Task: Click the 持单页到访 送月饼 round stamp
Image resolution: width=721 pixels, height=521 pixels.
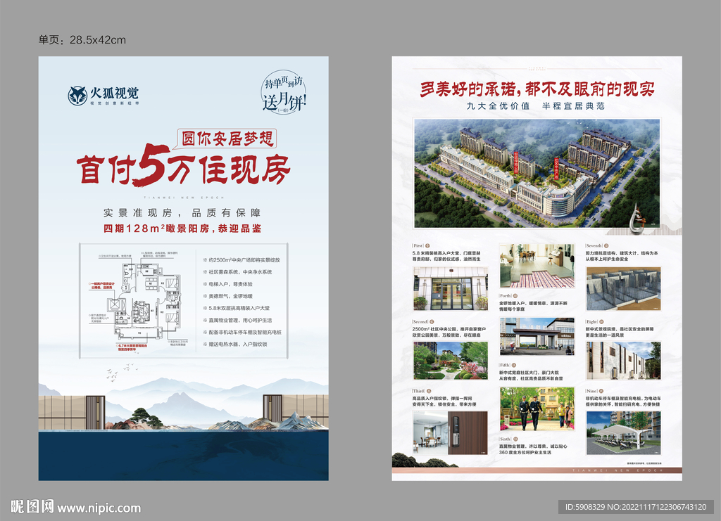Action: [x=284, y=92]
